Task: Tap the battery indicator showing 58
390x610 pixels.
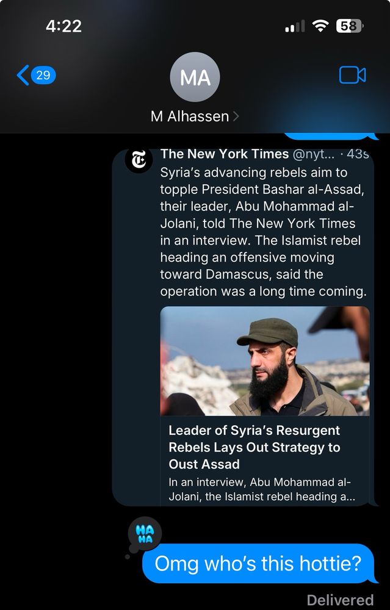Action: [350, 26]
